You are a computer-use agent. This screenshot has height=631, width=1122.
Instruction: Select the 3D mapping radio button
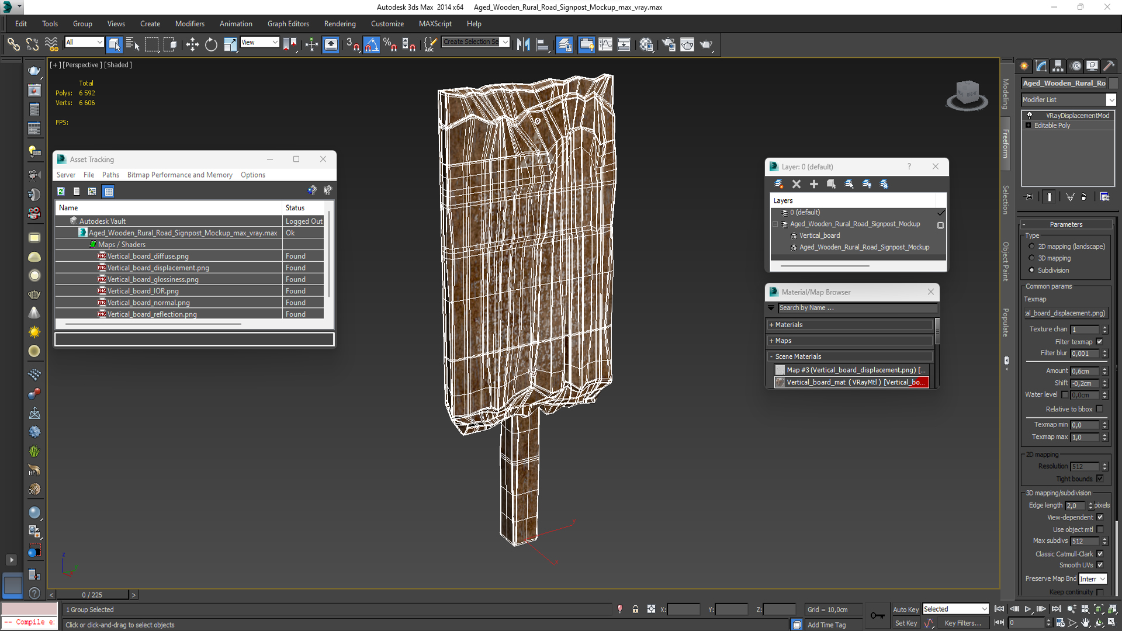[1032, 258]
